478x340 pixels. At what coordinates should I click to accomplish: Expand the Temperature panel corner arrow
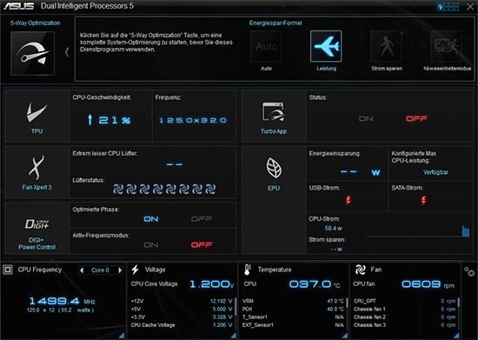345,336
